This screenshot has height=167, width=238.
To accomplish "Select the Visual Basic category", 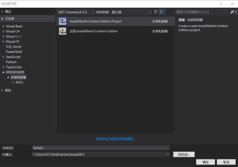I will click(15, 26).
